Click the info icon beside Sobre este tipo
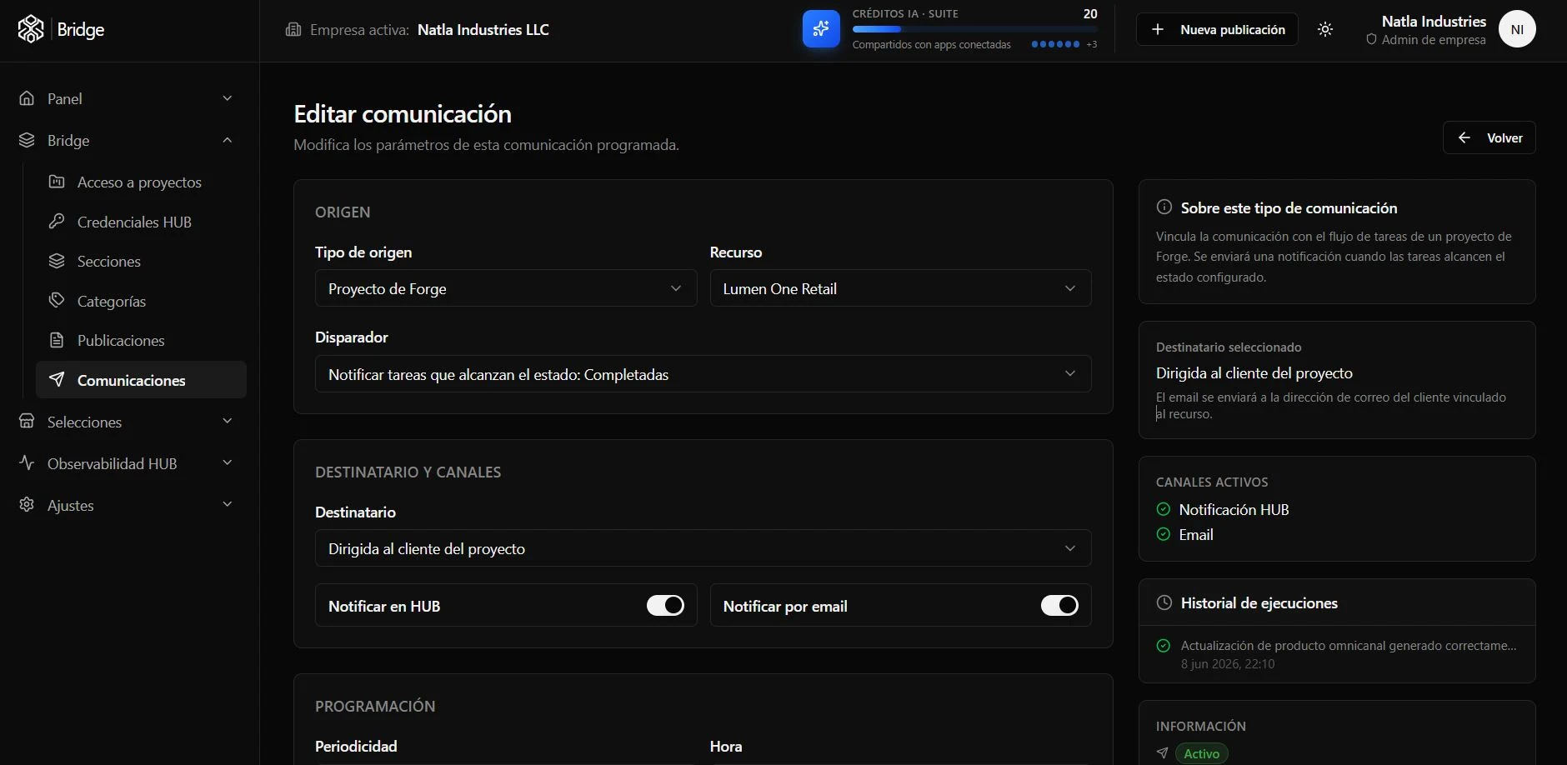Image resolution: width=1567 pixels, height=765 pixels. pyautogui.click(x=1164, y=207)
